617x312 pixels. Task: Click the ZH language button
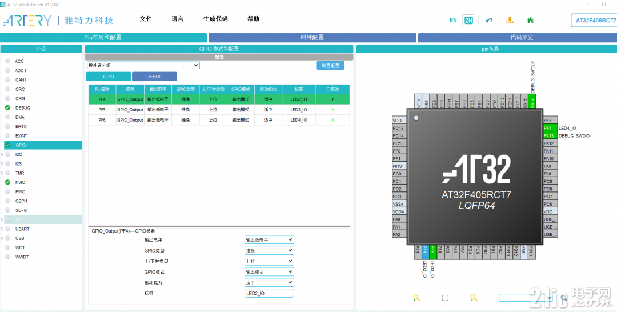tap(468, 20)
